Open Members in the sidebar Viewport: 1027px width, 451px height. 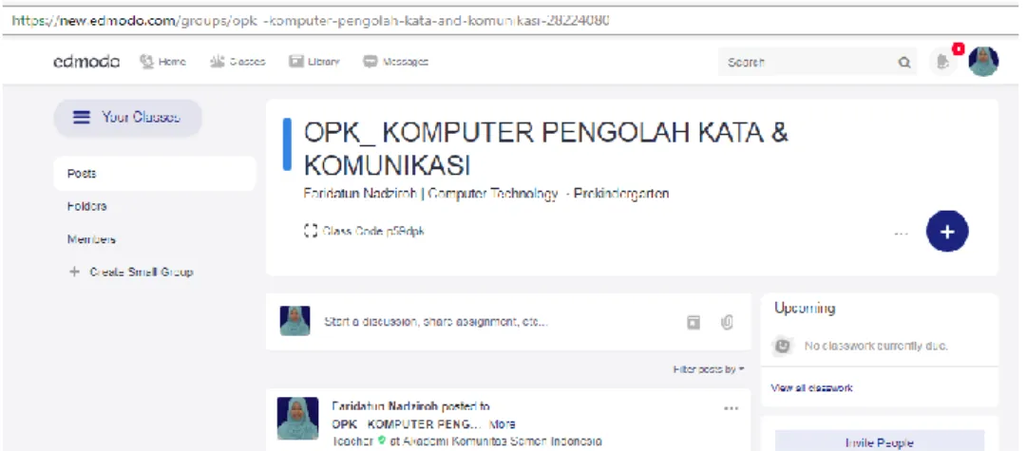pyautogui.click(x=91, y=239)
